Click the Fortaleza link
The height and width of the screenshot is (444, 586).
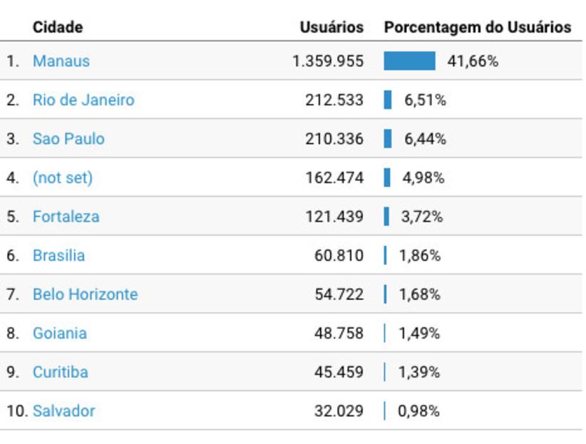point(66,217)
